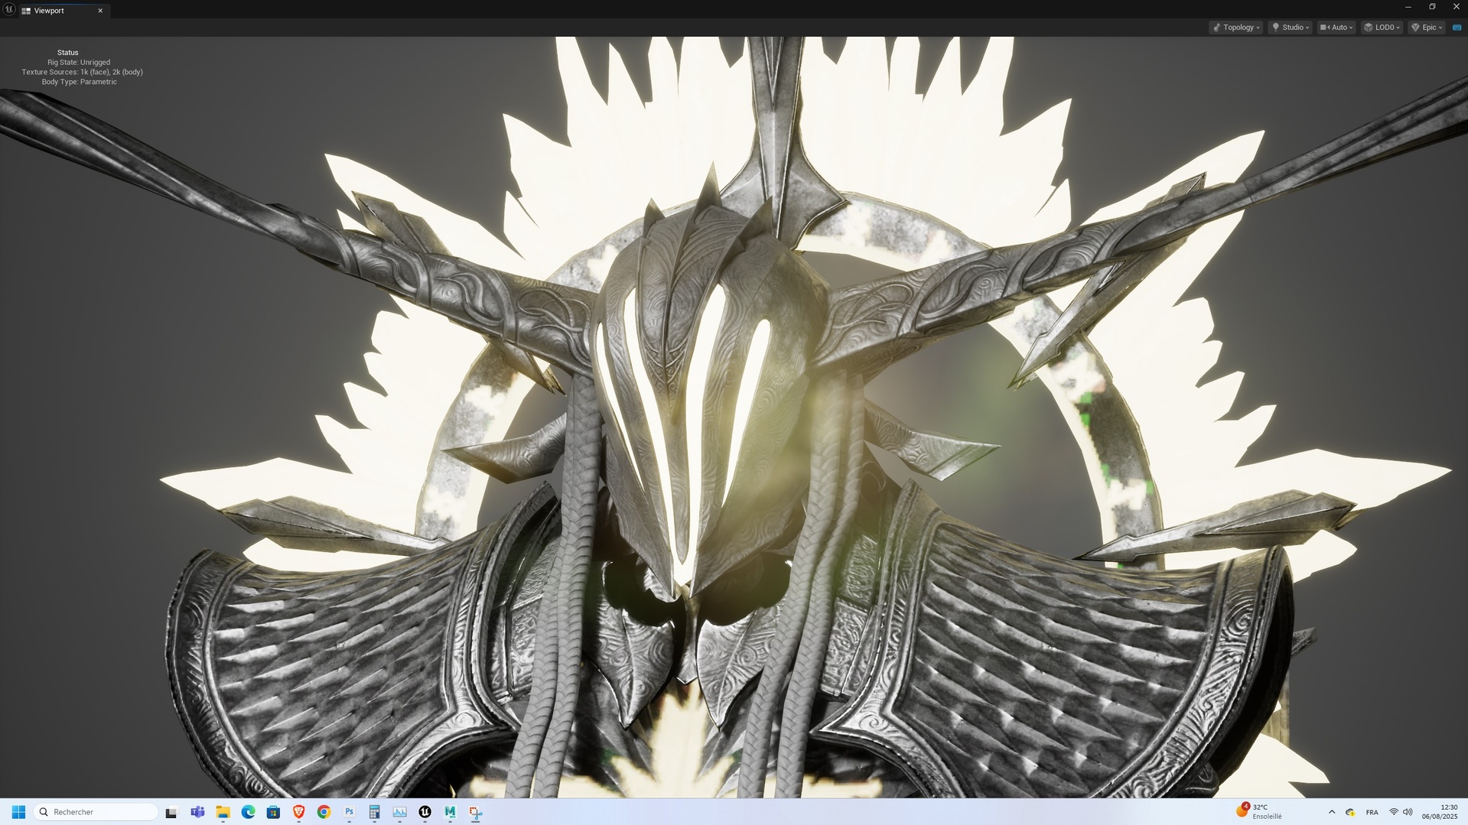1468x825 pixels.
Task: Open the LOD0 level of detail dropdown
Action: (1382, 28)
